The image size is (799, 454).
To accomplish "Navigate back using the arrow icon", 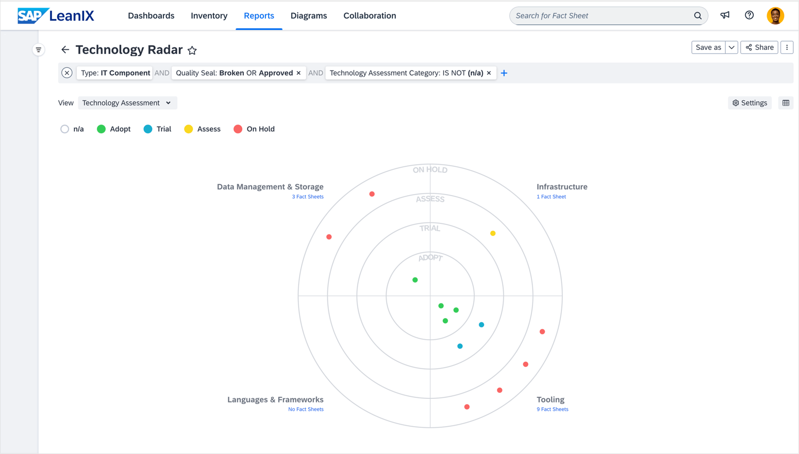I will (x=65, y=50).
